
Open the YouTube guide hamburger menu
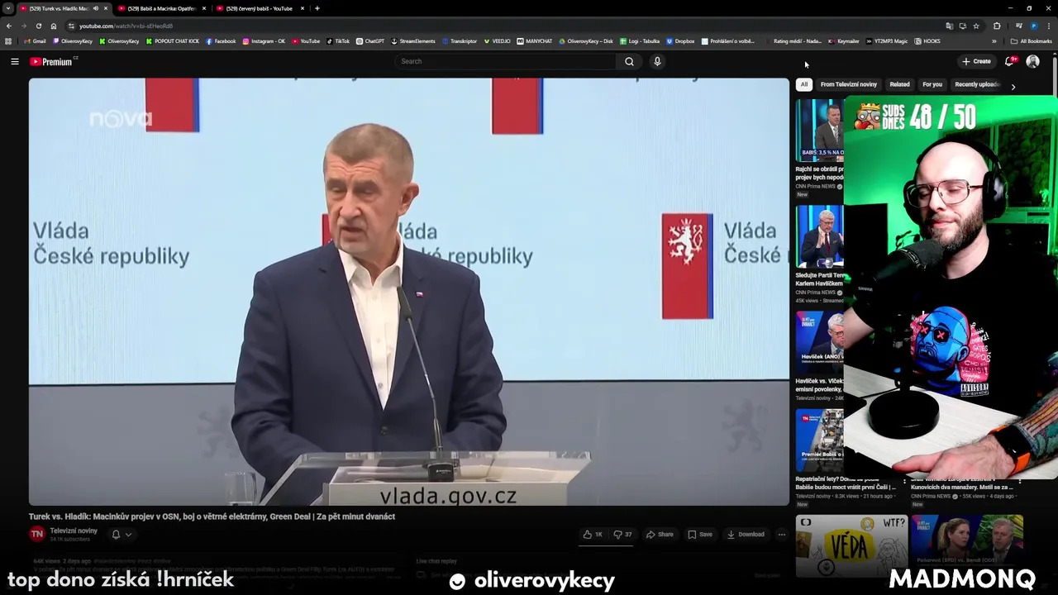click(14, 61)
